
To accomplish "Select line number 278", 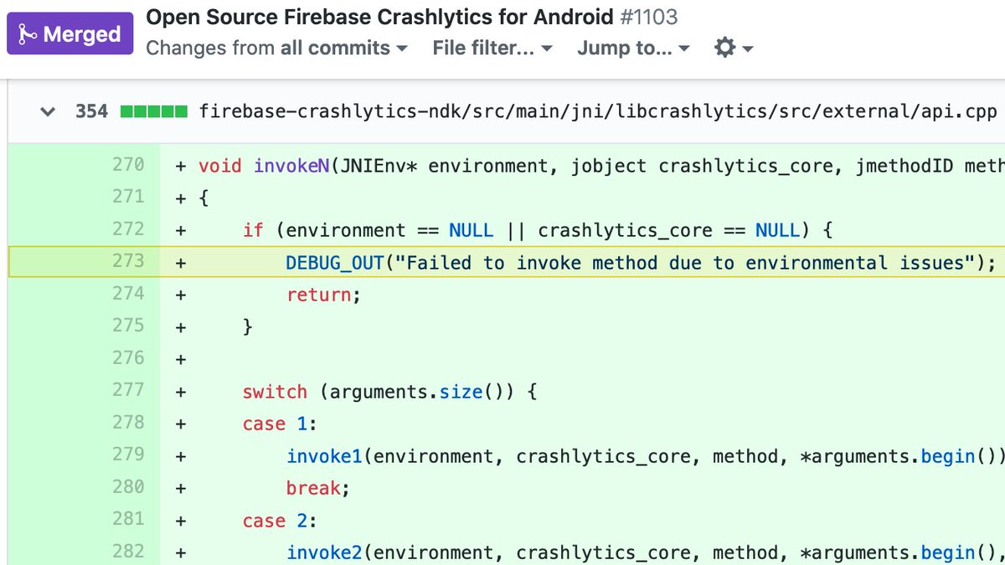I will 128,423.
